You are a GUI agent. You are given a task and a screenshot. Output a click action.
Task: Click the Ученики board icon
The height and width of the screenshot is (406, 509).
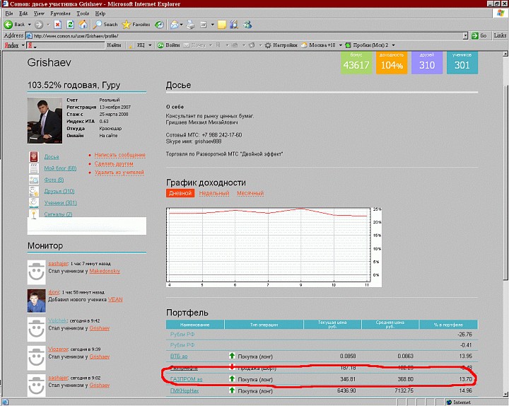click(34, 202)
